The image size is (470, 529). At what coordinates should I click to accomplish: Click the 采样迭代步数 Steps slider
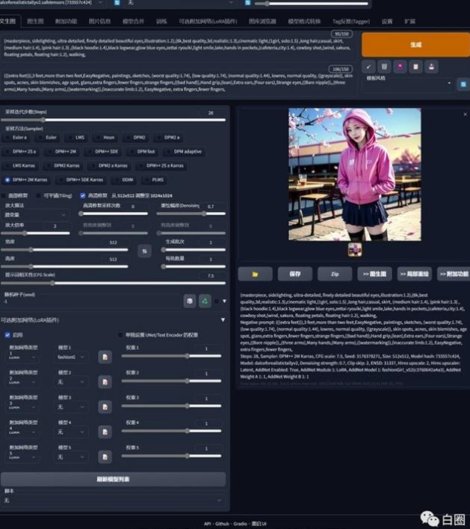pyautogui.click(x=112, y=120)
